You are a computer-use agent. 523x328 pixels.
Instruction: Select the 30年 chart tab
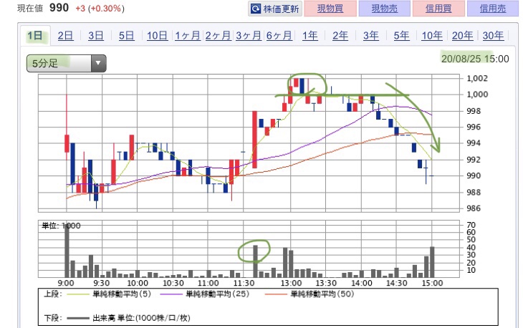coord(493,36)
